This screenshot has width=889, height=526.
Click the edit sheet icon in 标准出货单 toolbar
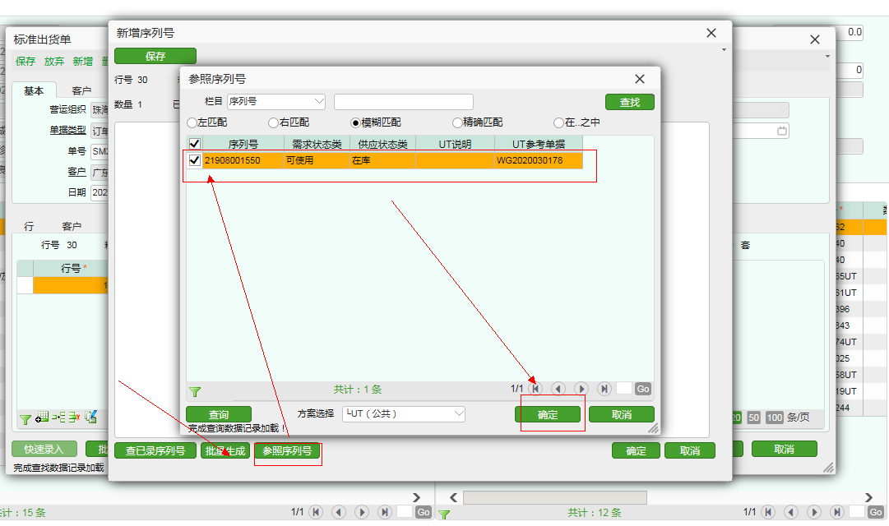pos(91,418)
